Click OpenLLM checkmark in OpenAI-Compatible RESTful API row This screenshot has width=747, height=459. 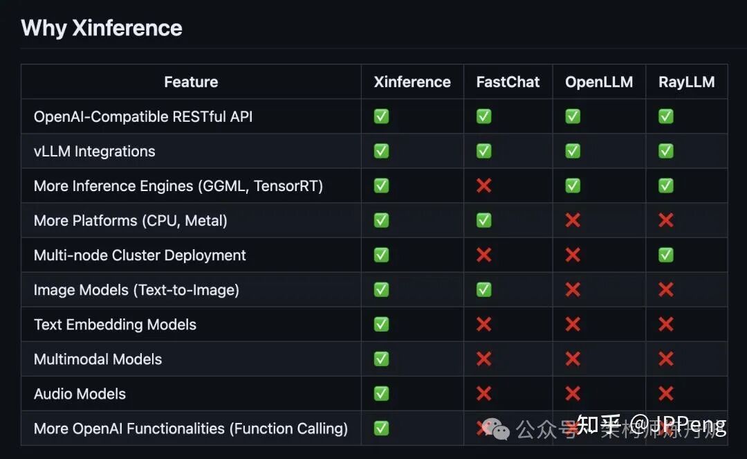click(x=573, y=116)
